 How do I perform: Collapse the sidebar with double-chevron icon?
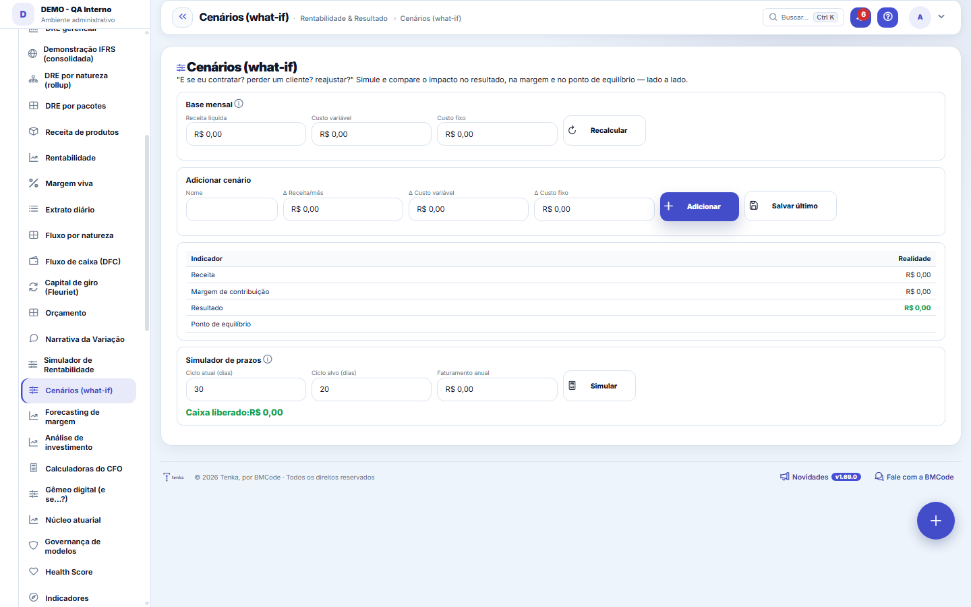pos(182,18)
